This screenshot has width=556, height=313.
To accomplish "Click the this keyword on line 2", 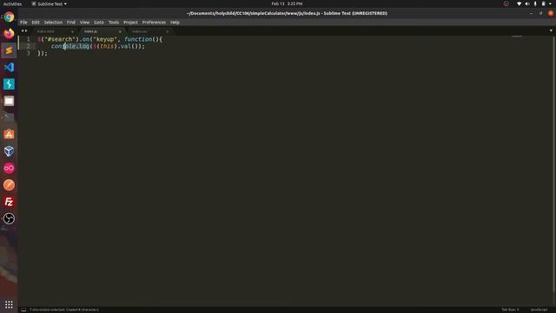I will (107, 46).
